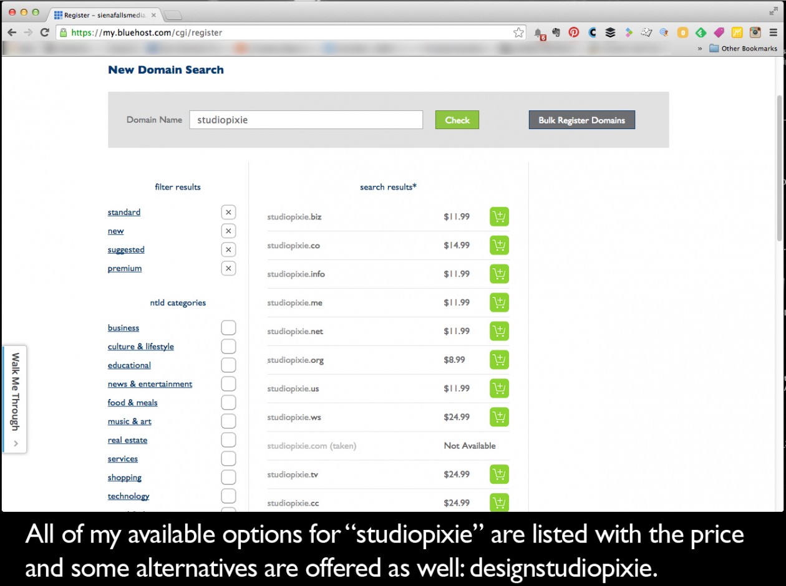Click the blue letter C extension icon
786x586 pixels.
point(592,32)
